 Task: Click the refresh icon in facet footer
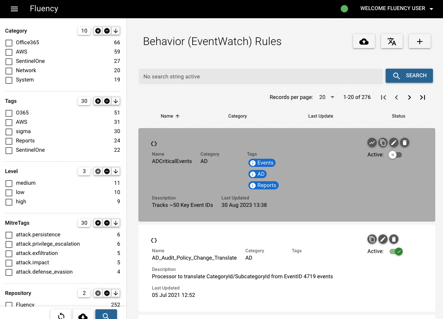(61, 316)
